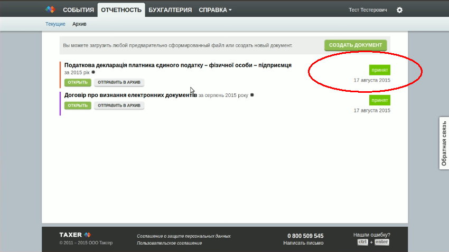The height and width of the screenshot is (252, 449).
Task: Switch to the Архив subtab
Action: [x=79, y=24]
